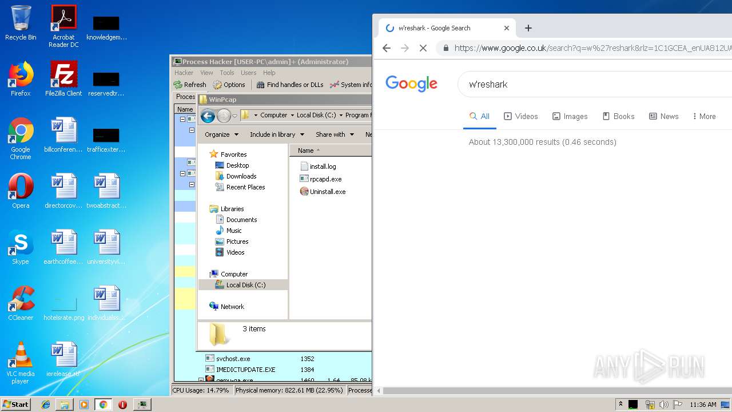
Task: Select the Google Chrome desktop shortcut
Action: tap(21, 138)
